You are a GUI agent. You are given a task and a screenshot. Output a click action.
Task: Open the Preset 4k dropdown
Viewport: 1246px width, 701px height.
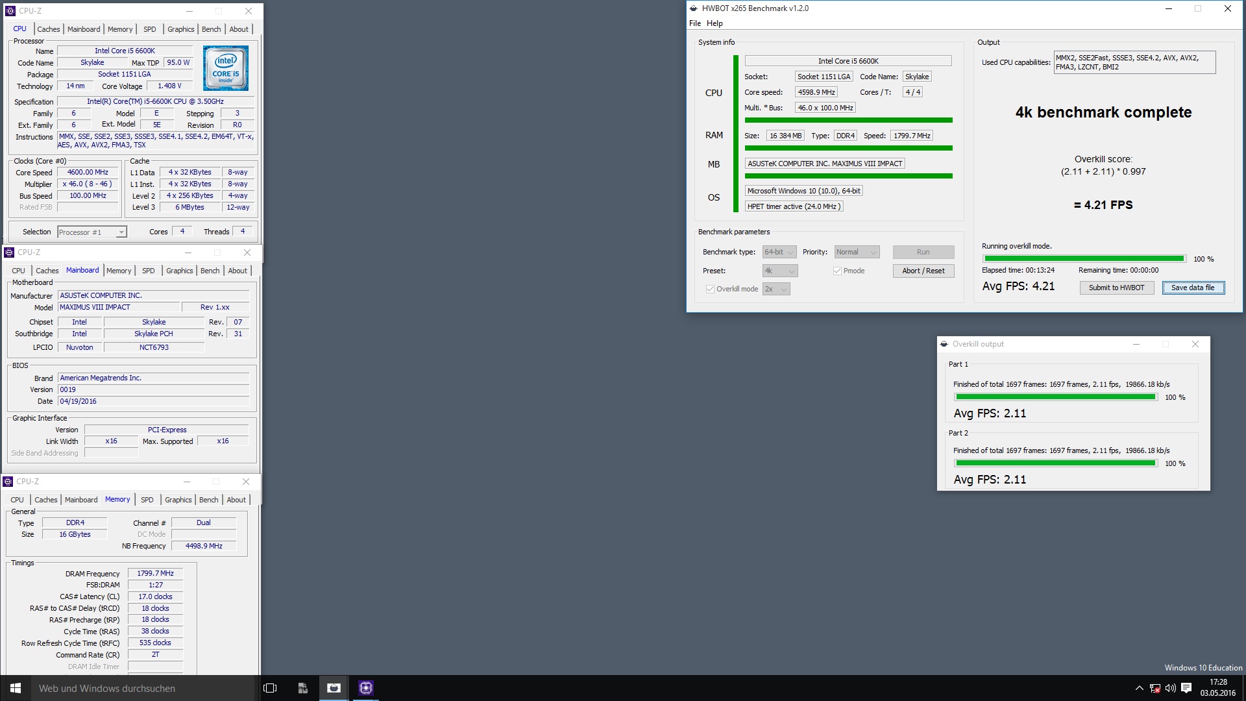tap(780, 271)
